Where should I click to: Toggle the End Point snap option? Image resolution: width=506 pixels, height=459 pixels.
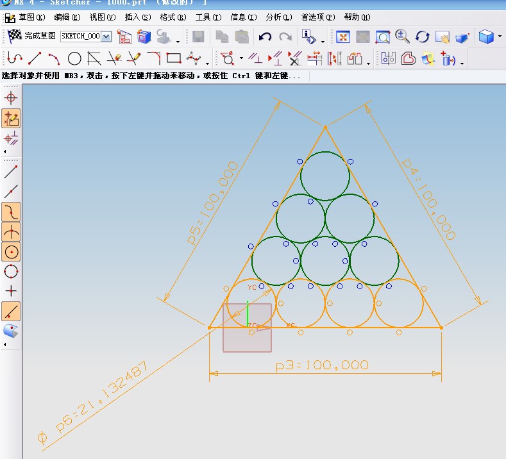[x=11, y=172]
